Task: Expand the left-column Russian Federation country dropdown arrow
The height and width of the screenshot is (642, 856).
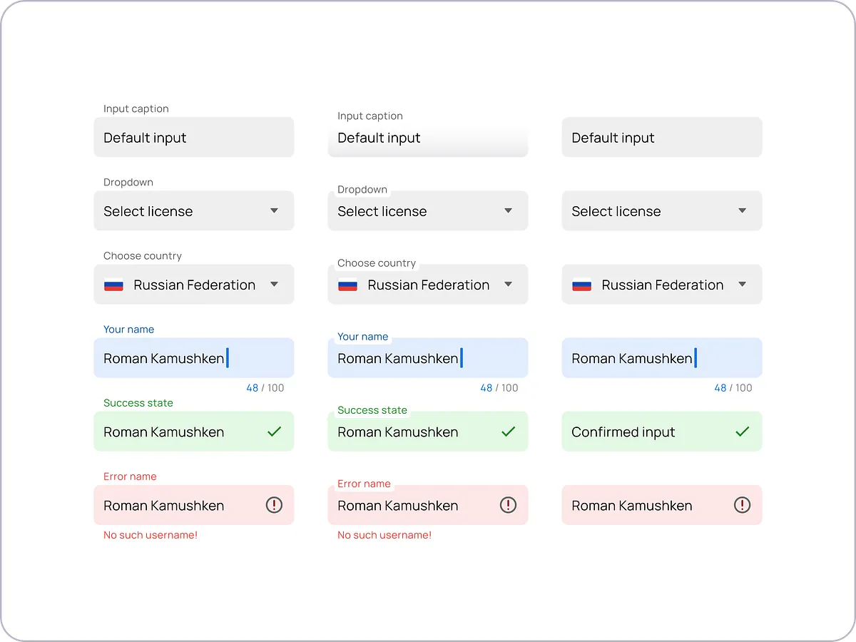Action: pos(274,285)
